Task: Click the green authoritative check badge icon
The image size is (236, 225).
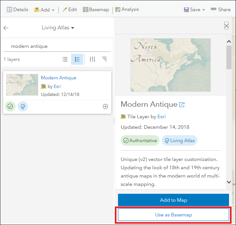Action: [x=10, y=106]
